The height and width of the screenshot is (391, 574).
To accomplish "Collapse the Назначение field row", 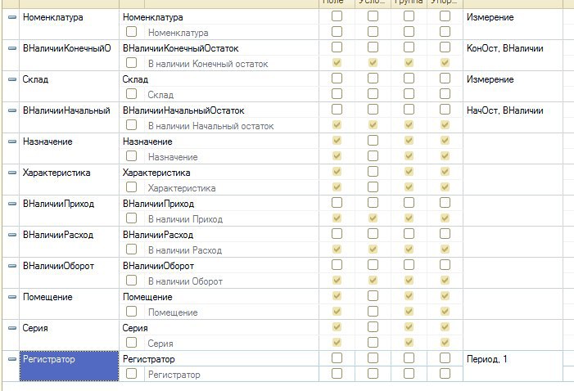I will [12, 142].
